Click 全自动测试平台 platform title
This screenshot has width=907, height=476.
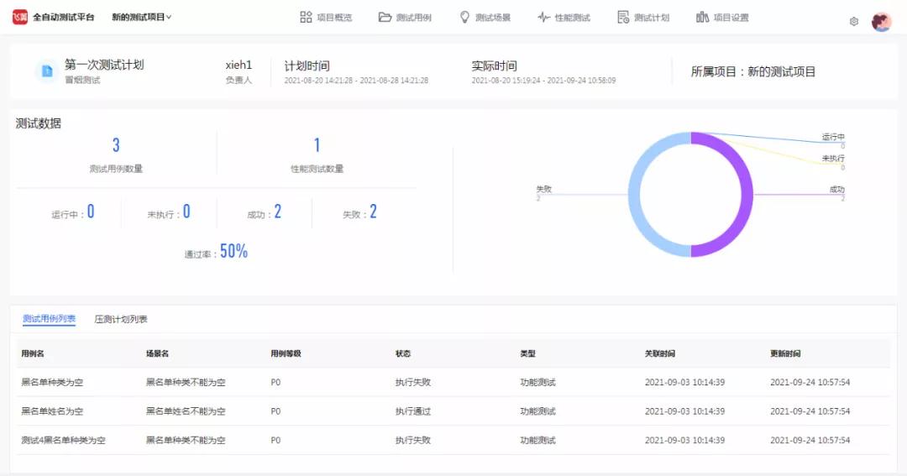(x=64, y=18)
